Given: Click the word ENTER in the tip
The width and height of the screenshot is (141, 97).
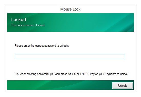Looking at the screenshot, I should click(85, 74).
